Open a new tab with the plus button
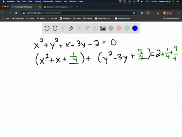The width and height of the screenshot is (182, 137). (x=77, y=7)
